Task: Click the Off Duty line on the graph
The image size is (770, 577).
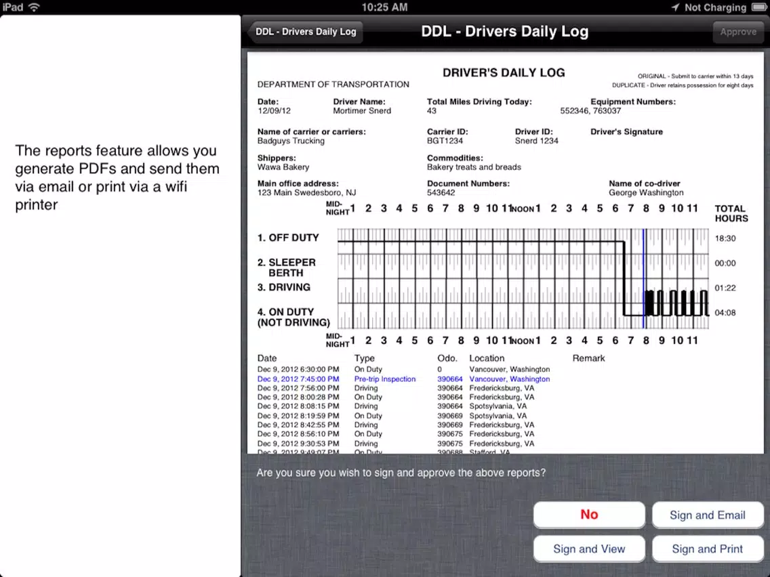Action: coord(481,241)
